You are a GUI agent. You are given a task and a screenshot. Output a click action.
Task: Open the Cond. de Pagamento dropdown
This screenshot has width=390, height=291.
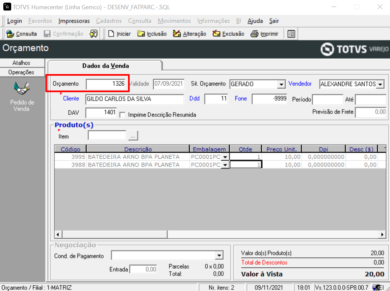pyautogui.click(x=219, y=255)
